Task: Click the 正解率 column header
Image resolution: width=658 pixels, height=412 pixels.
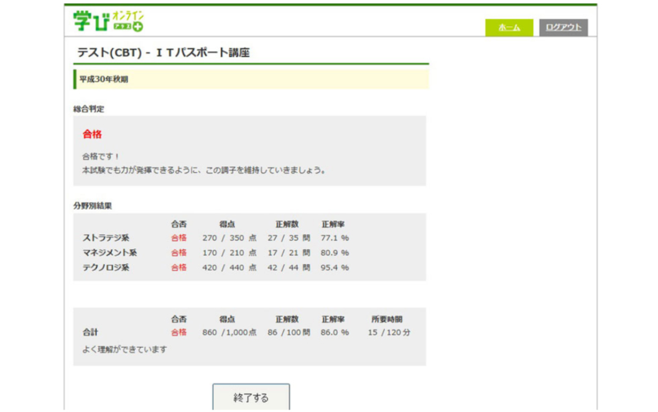Action: pyautogui.click(x=333, y=225)
